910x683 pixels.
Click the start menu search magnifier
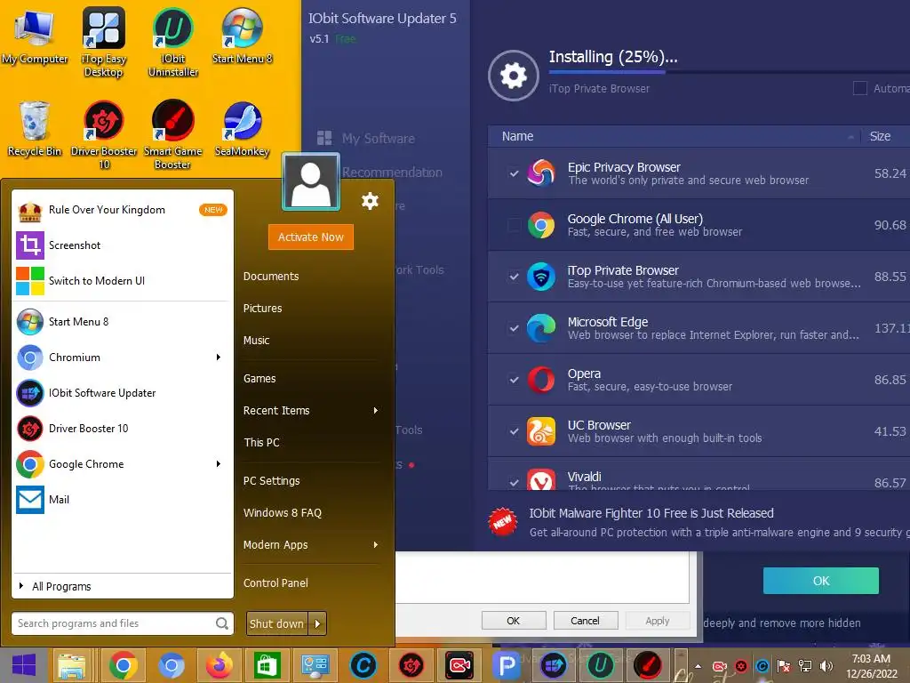pyautogui.click(x=222, y=623)
